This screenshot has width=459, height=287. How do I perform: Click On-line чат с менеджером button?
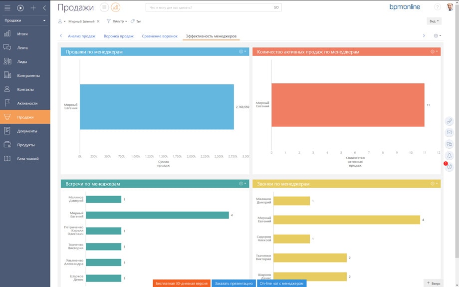[281, 283]
